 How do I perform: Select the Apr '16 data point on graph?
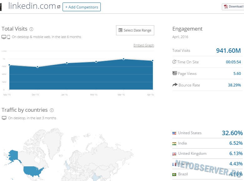point(153,61)
